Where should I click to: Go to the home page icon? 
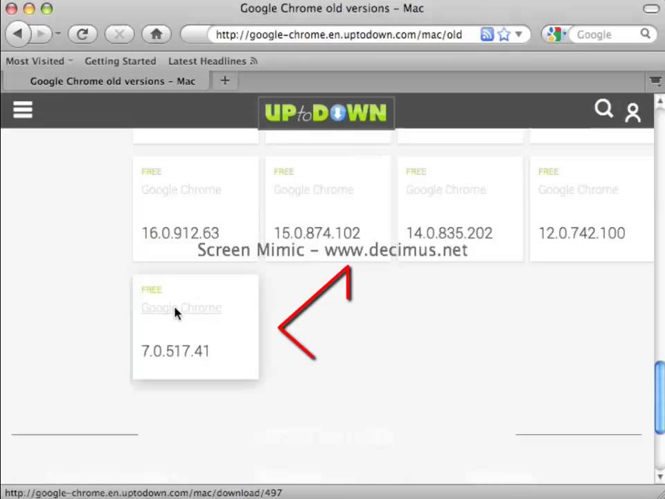click(x=157, y=34)
